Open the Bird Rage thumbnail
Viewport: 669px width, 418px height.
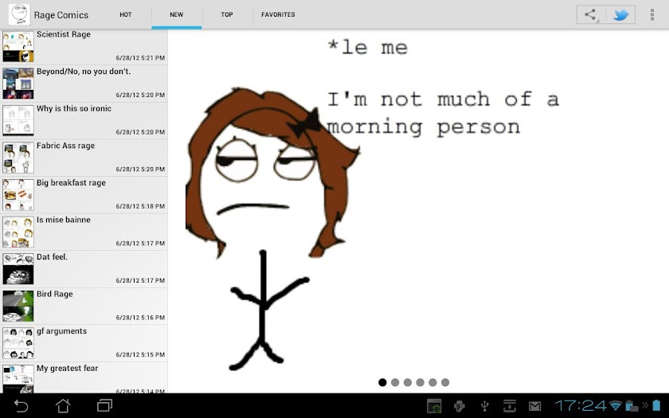click(x=18, y=307)
